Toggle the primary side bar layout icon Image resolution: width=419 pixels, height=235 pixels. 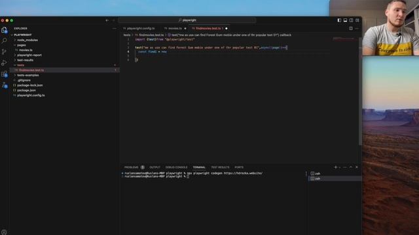click(339, 20)
